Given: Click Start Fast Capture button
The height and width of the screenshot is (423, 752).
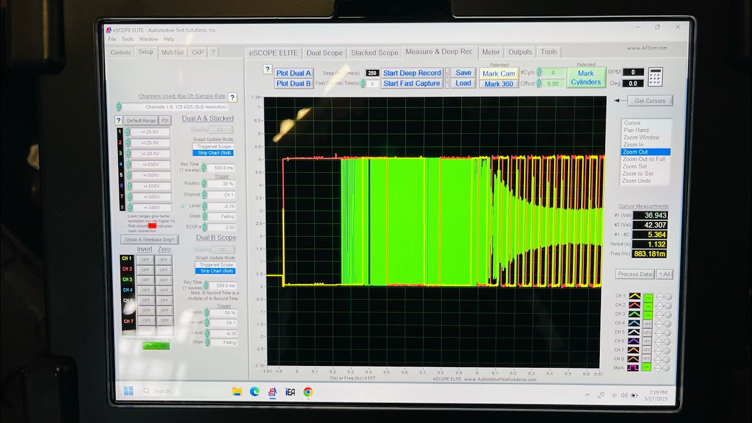Looking at the screenshot, I should point(412,83).
